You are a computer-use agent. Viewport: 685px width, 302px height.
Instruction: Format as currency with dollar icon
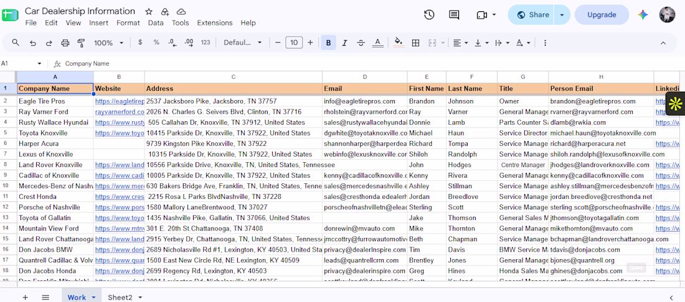tap(139, 42)
